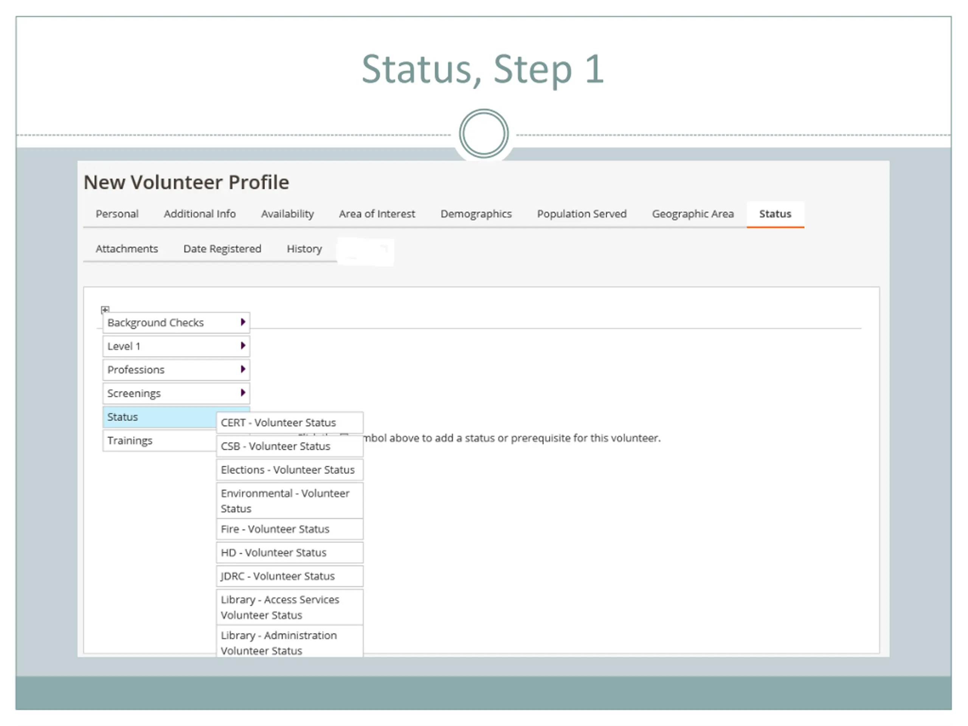
Task: Choose HD - Volunteer Status
Action: (x=289, y=553)
